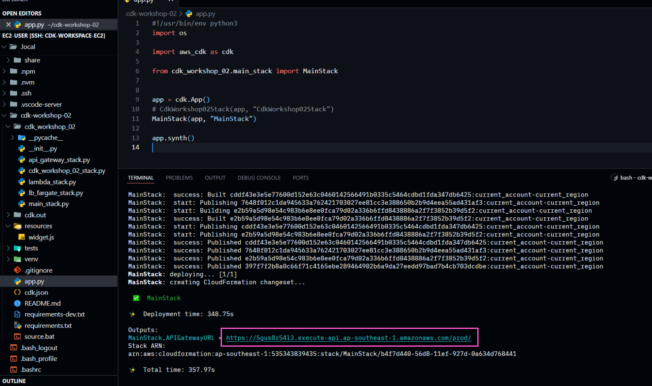Select the bash terminal instance label

[x=636, y=177]
